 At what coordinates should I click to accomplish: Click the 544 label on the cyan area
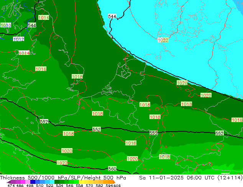point(112,16)
